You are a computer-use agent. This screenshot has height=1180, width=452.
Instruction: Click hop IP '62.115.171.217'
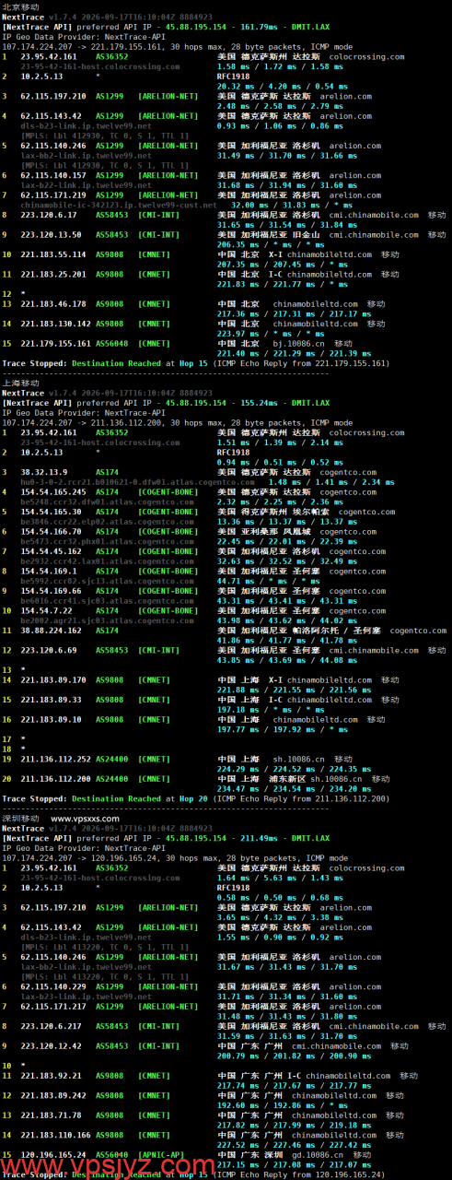pos(53,1008)
